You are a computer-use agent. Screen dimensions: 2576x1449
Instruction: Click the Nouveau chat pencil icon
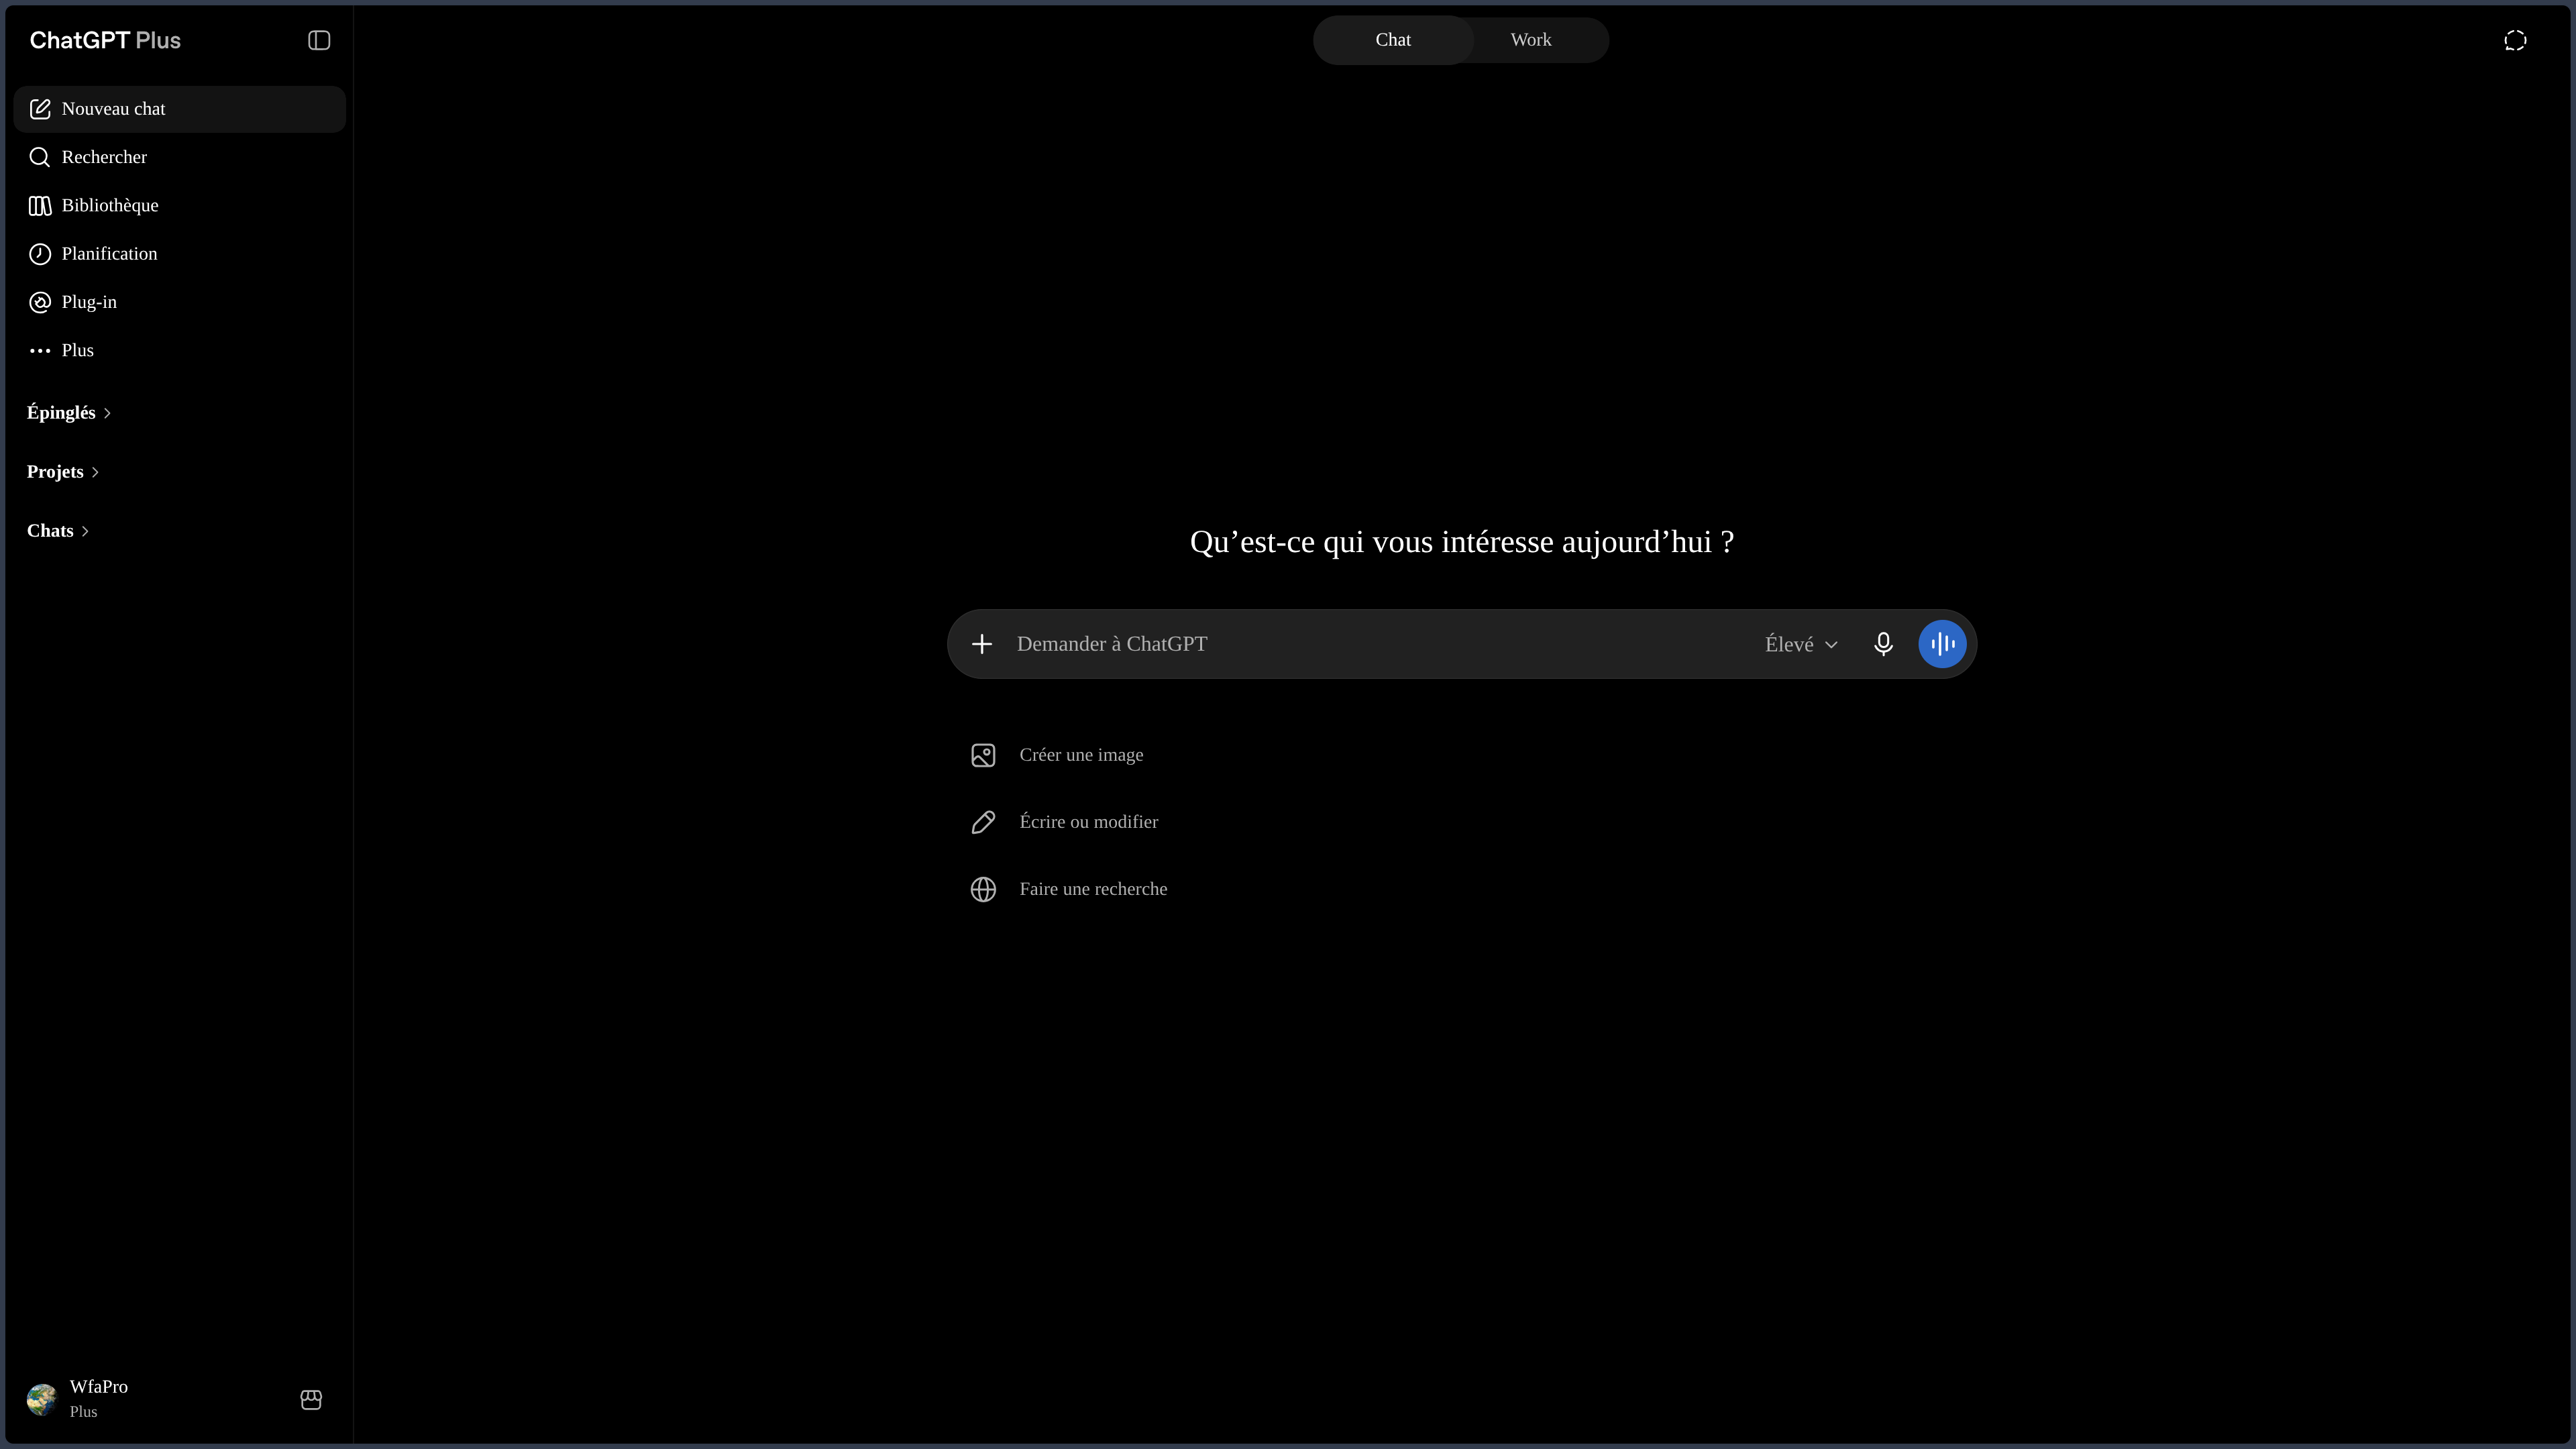point(40,109)
